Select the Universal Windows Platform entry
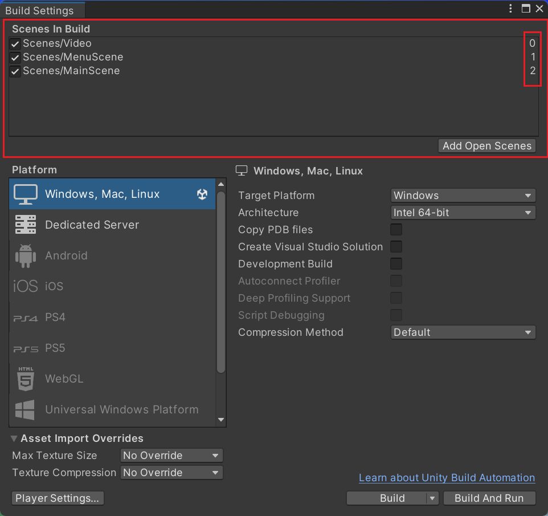This screenshot has height=516, width=548. [x=112, y=409]
